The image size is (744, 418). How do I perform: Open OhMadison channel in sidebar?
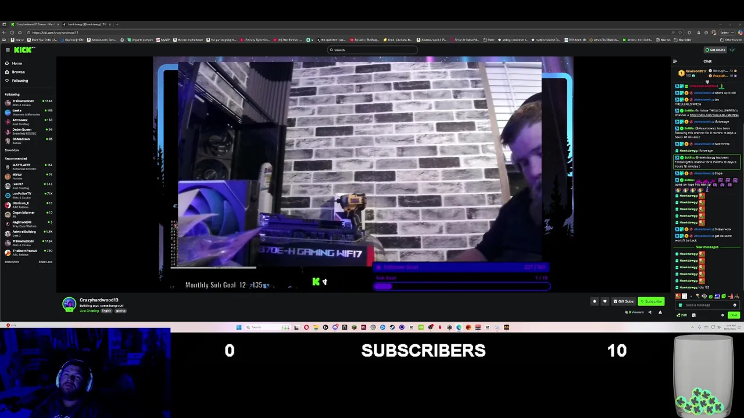pyautogui.click(x=28, y=140)
